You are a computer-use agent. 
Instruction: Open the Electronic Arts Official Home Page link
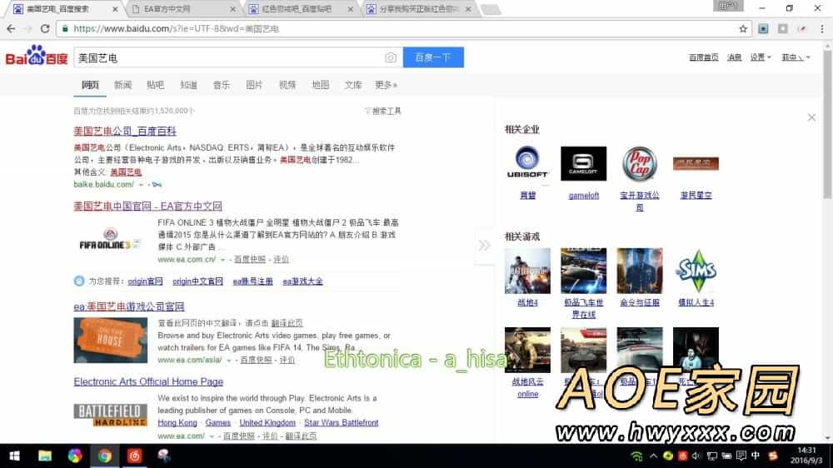pos(148,381)
